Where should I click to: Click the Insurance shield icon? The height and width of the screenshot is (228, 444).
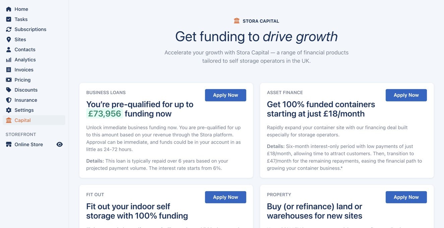click(x=9, y=100)
